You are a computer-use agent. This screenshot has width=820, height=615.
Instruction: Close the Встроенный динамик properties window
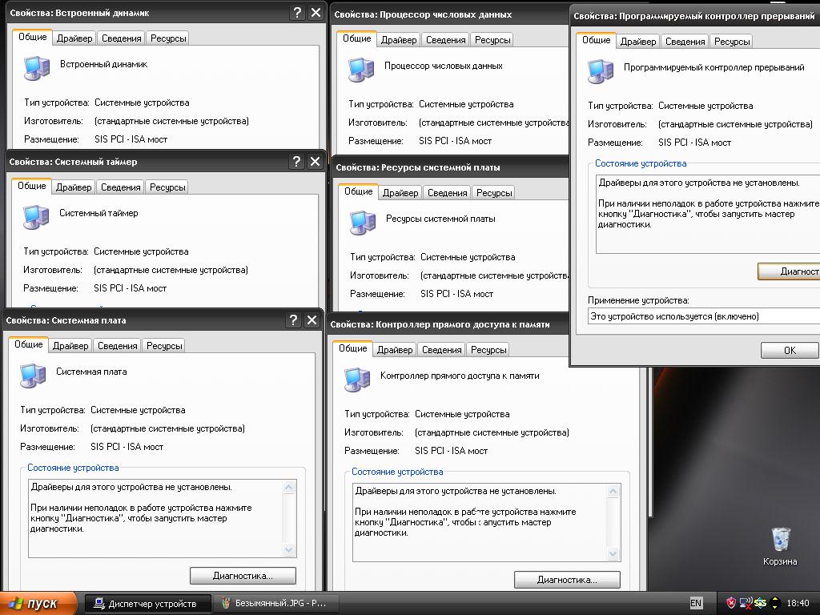point(316,13)
